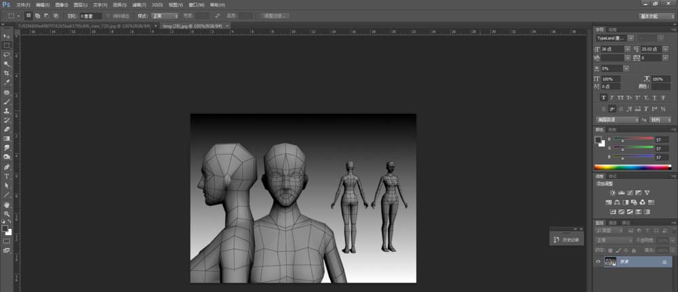Click the lock icon on the 背景 layer
This screenshot has height=292, width=678.
(x=664, y=262)
